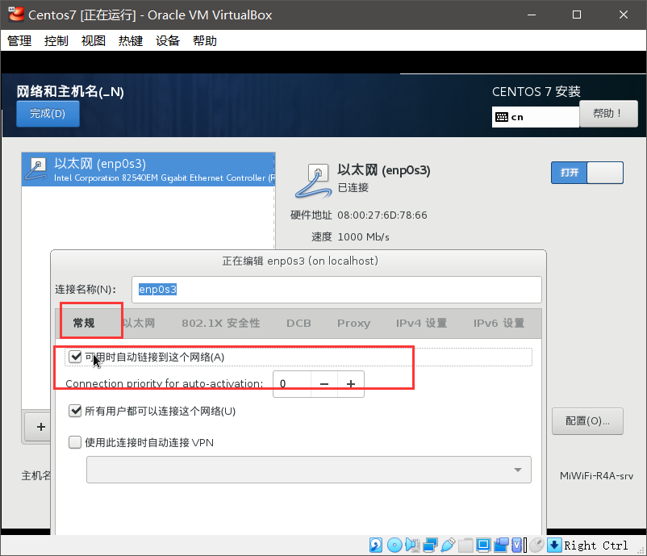
Task: Switch to the IPv4 设置 tab
Action: click(x=420, y=321)
